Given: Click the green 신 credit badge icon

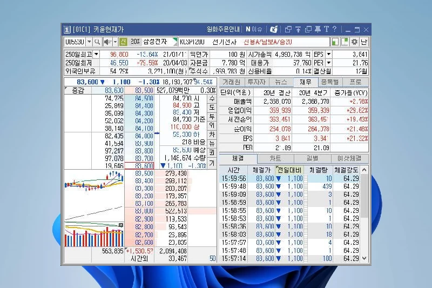Looking at the screenshot, I should (123, 42).
